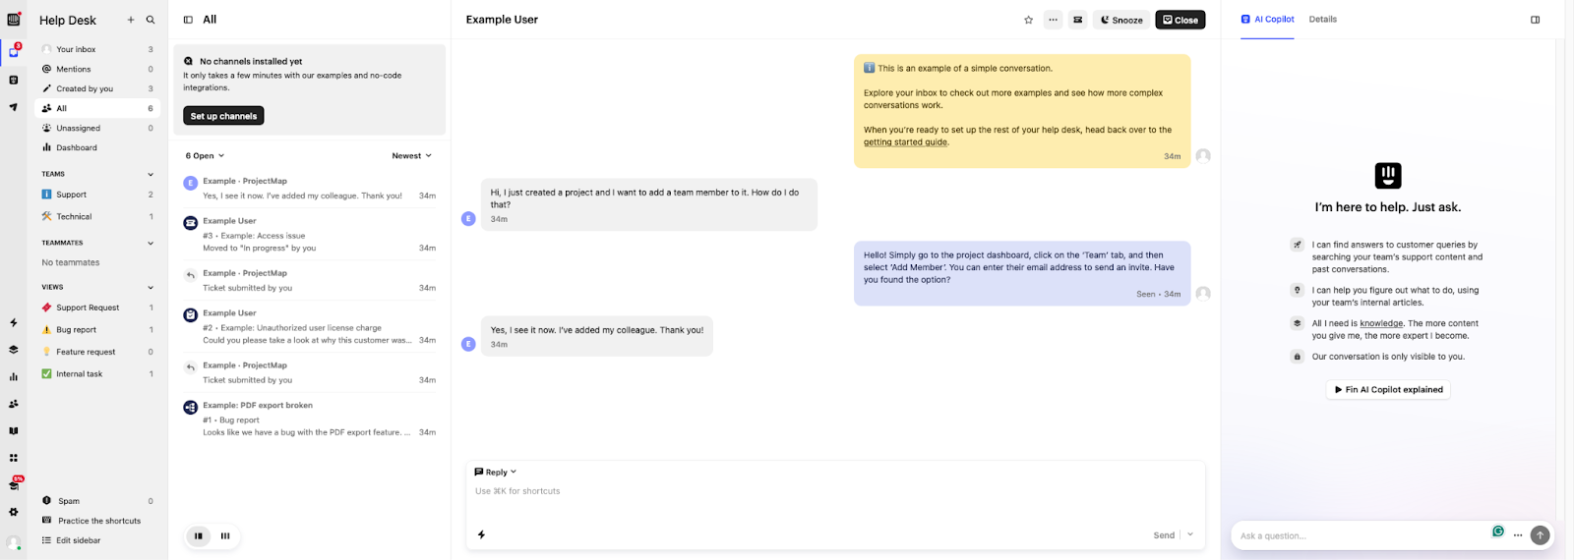Switch to the Details tab

[1322, 20]
